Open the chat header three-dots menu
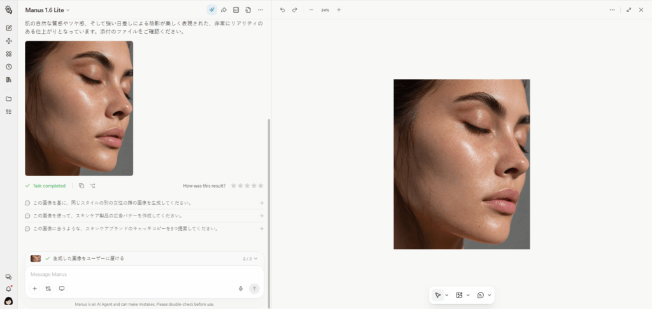The width and height of the screenshot is (652, 309). coord(260,10)
